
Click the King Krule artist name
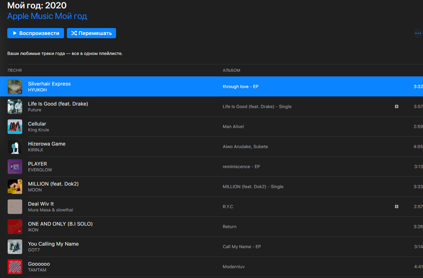(39, 130)
